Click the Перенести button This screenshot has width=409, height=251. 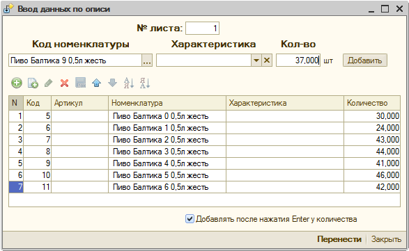[339, 239]
